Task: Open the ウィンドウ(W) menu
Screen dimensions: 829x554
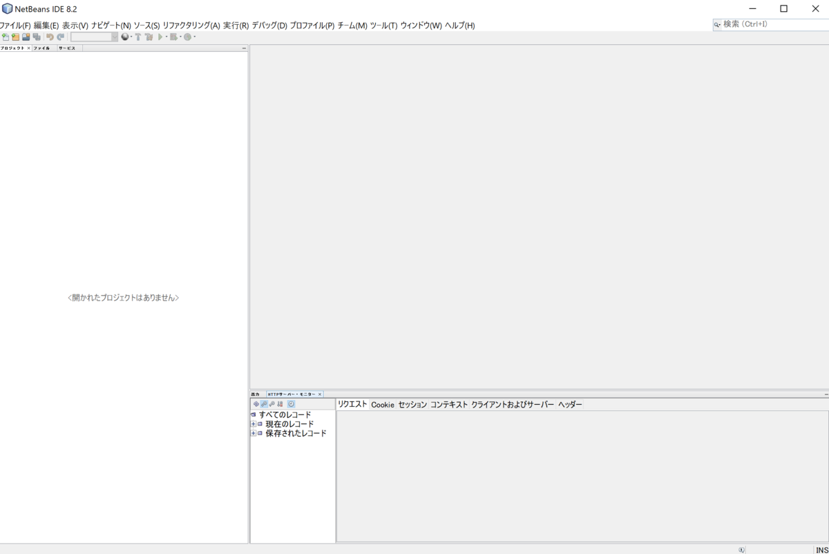Action: pyautogui.click(x=421, y=26)
